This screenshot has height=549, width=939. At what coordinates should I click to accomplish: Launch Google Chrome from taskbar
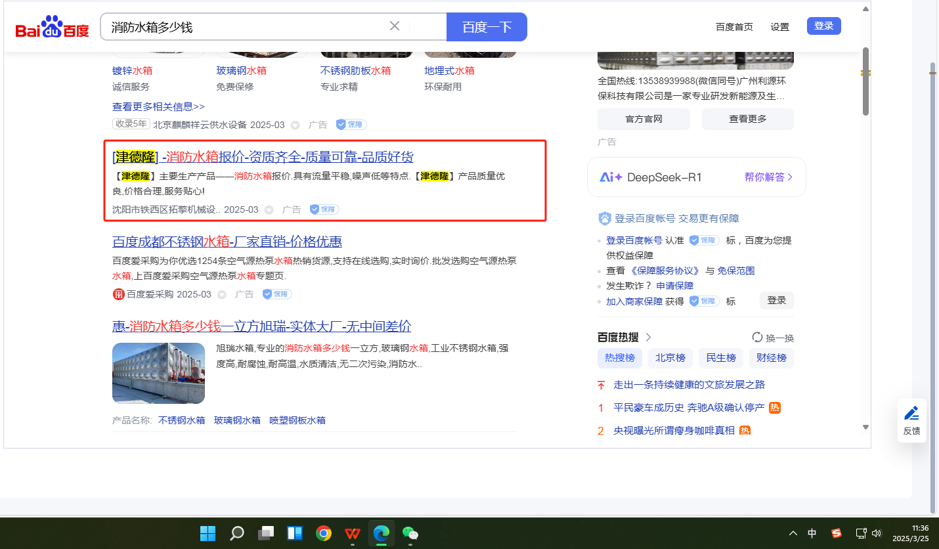(x=323, y=533)
